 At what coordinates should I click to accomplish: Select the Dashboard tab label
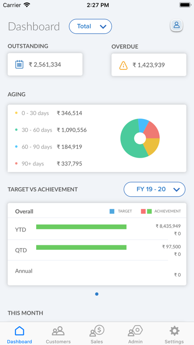(19, 342)
